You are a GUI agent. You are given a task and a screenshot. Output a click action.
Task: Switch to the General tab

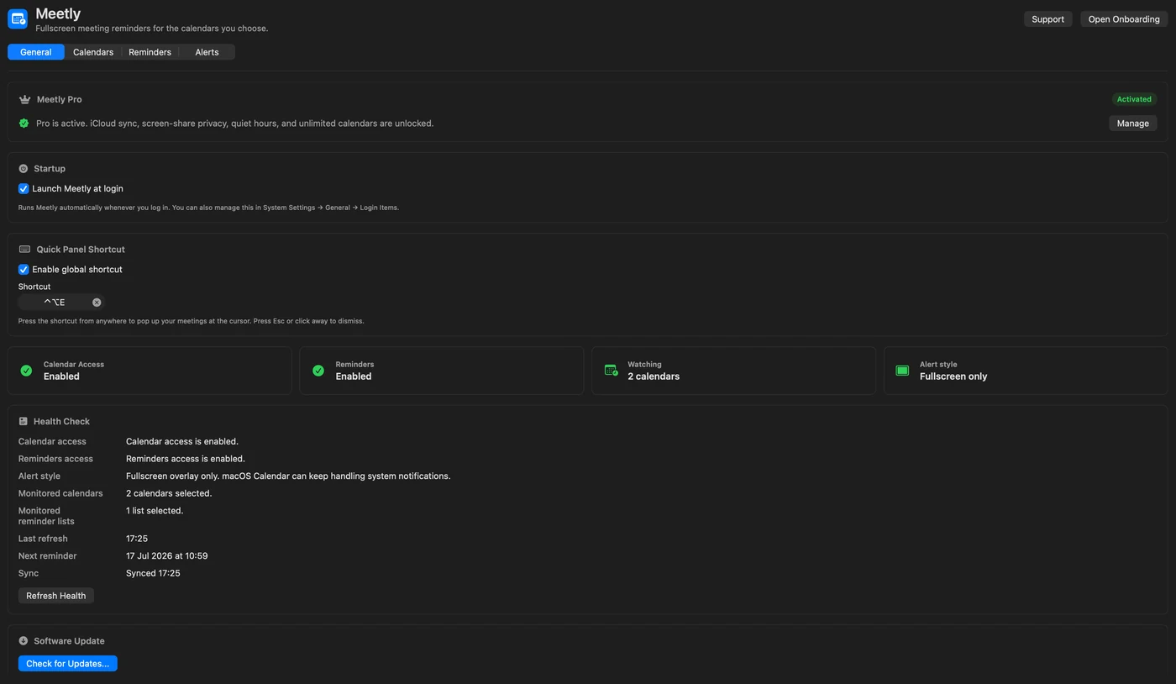tap(36, 52)
